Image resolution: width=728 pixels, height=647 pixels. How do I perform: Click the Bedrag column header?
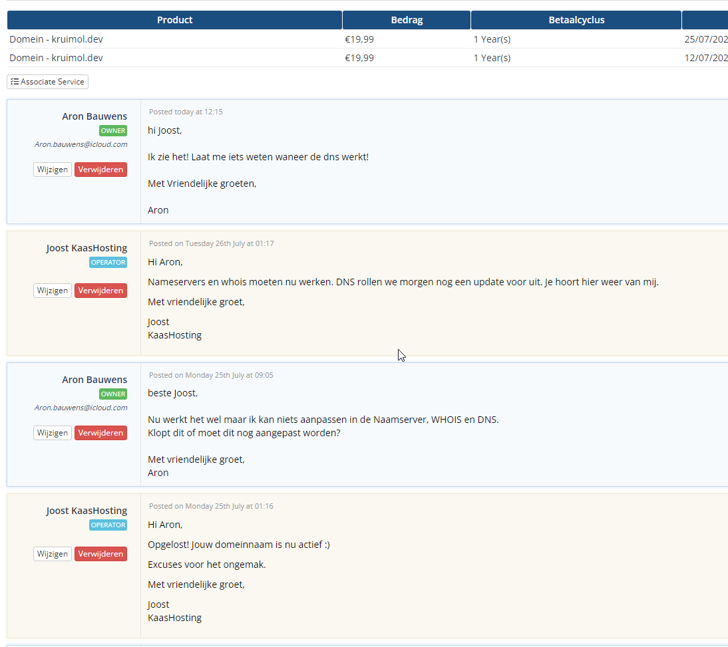click(407, 20)
